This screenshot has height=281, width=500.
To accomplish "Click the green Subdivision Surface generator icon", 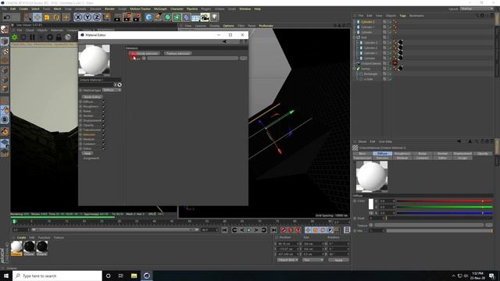I will pos(167,17).
